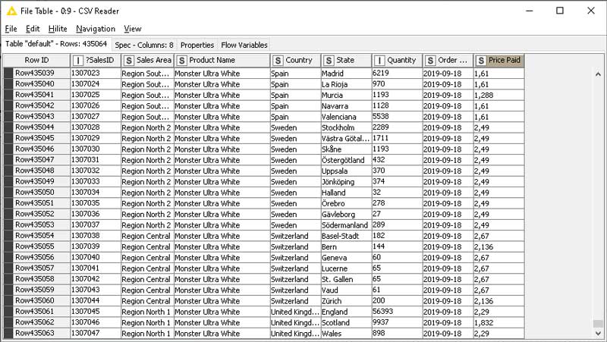Click the State cell Madrid
Image resolution: width=607 pixels, height=342 pixels.
click(347, 73)
